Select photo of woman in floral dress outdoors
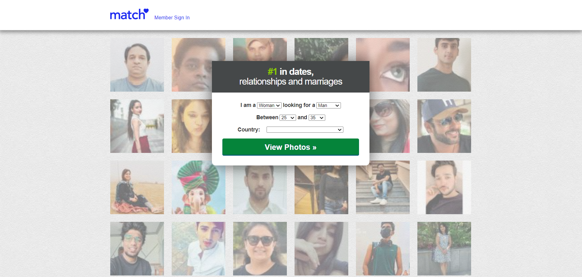The height and width of the screenshot is (277, 582). click(x=444, y=249)
